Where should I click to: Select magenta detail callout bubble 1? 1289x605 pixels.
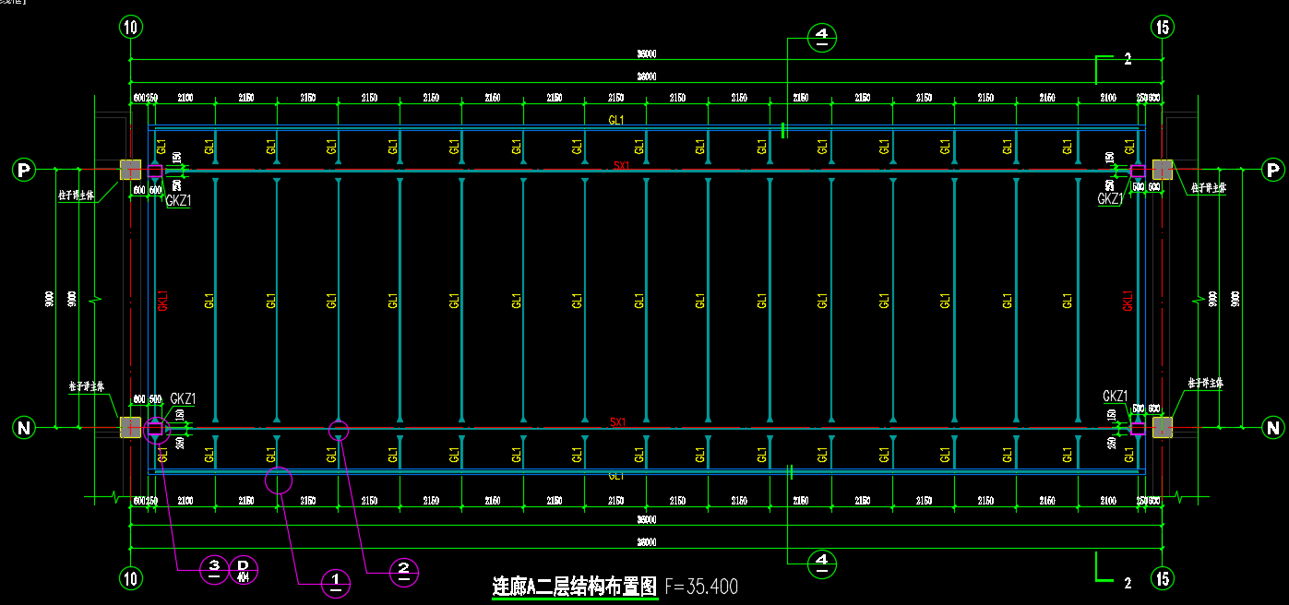(336, 582)
